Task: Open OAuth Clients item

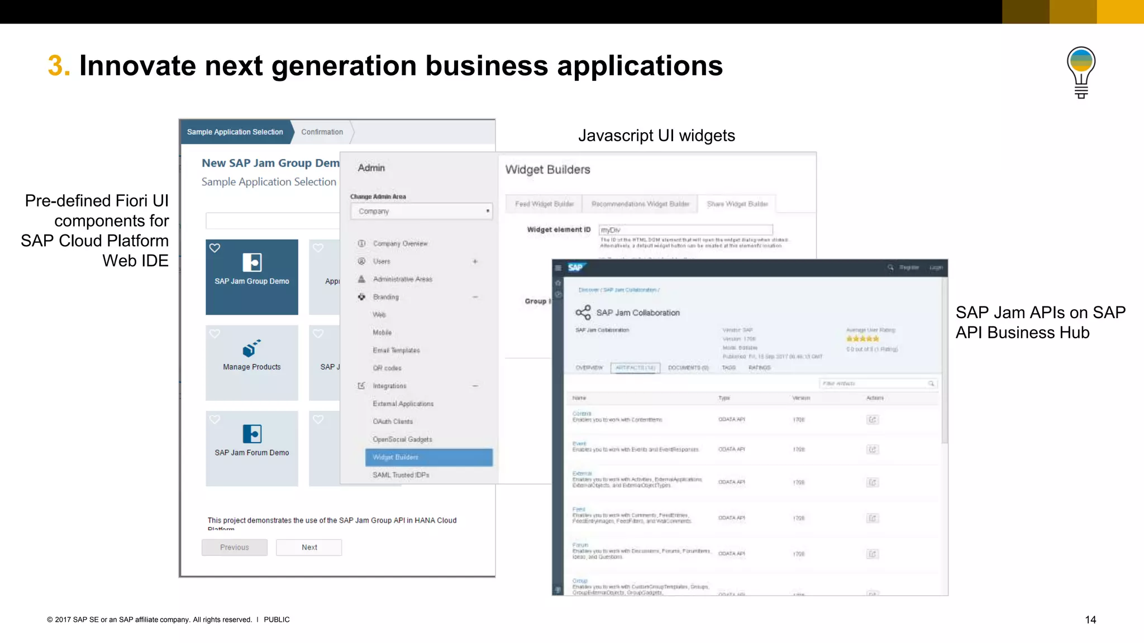Action: 393,421
